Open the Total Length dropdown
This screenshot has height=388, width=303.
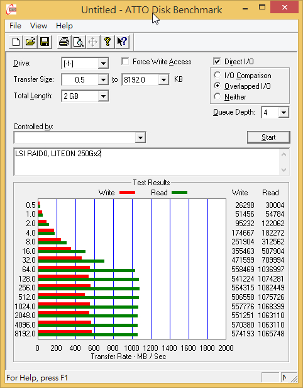coord(103,96)
